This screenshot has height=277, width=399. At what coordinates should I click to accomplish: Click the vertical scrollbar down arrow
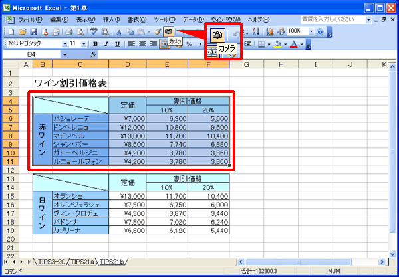(392, 254)
